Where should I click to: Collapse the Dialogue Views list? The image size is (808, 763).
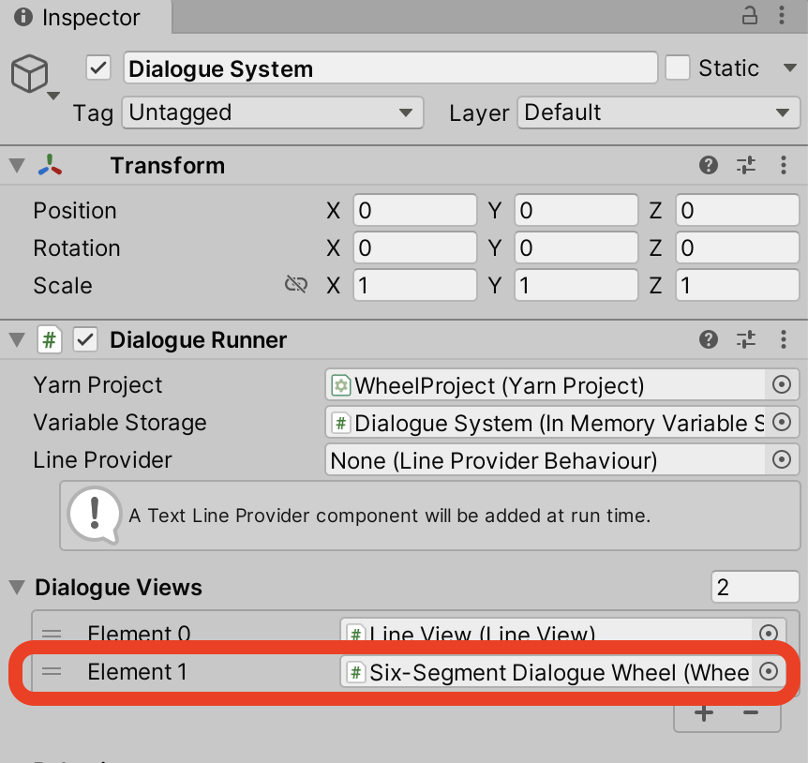pyautogui.click(x=17, y=588)
